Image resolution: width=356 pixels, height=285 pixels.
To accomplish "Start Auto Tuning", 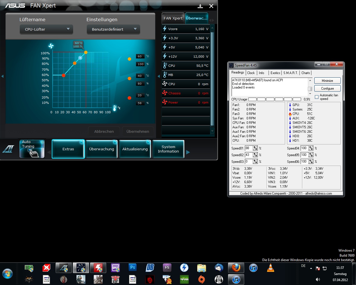I will click(x=32, y=149).
